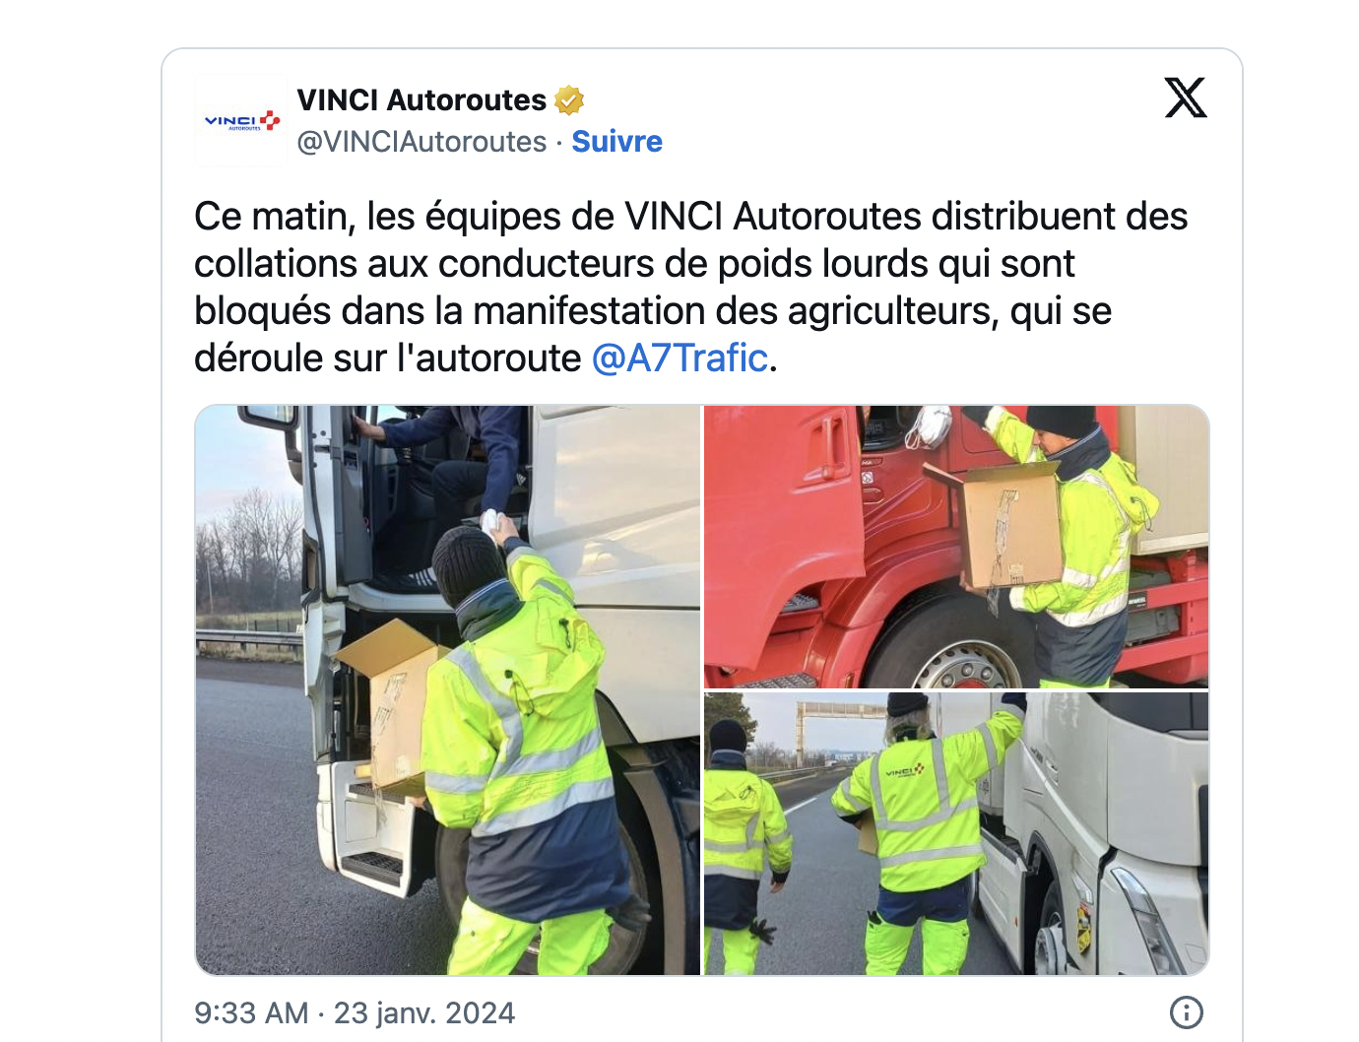Click the VINCI logo on worker's jacket

pyautogui.click(x=905, y=770)
